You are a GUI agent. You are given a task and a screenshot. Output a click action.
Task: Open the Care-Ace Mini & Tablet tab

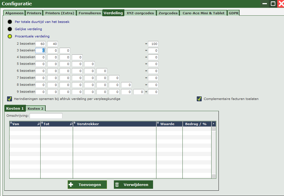click(x=203, y=13)
